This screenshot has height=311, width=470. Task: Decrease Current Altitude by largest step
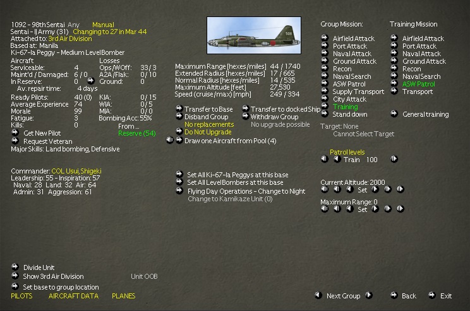[x=325, y=189]
